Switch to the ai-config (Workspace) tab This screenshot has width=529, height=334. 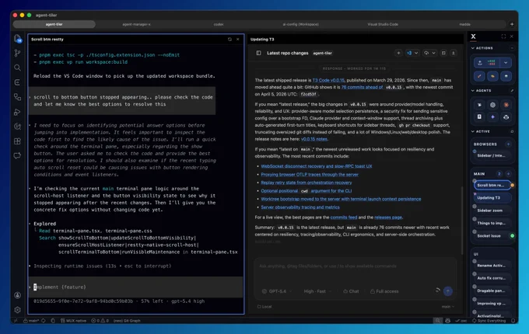pyautogui.click(x=300, y=24)
